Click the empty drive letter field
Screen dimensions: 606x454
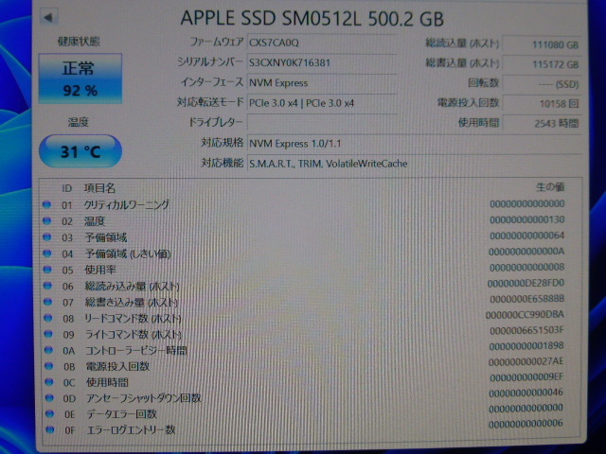[x=322, y=123]
